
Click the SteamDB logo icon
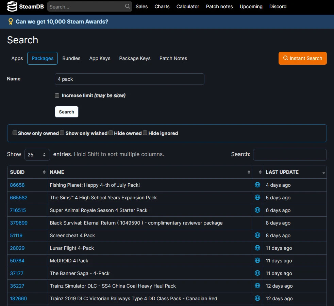click(x=12, y=6)
